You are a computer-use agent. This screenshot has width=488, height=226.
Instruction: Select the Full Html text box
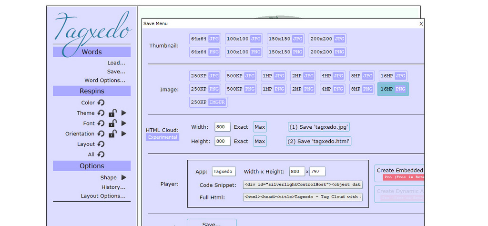point(303,197)
